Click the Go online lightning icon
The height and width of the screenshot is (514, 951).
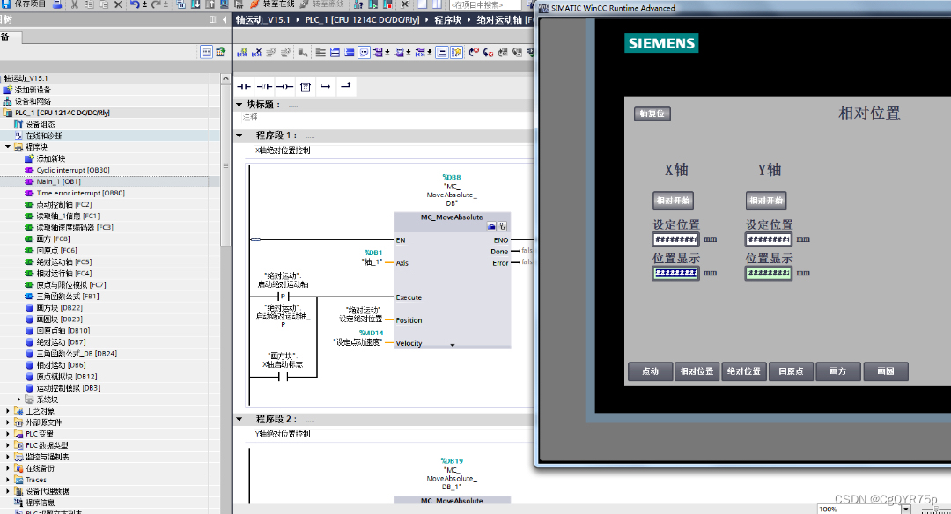(x=255, y=4)
